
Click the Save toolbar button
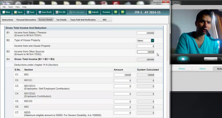tap(31, 12)
